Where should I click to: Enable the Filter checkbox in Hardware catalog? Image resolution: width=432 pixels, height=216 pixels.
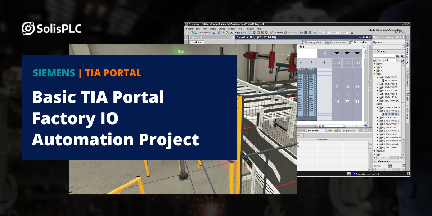point(374,61)
